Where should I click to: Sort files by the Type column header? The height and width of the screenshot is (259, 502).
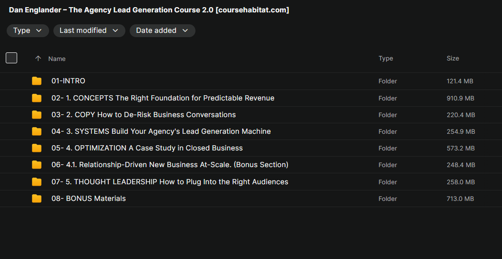click(386, 58)
